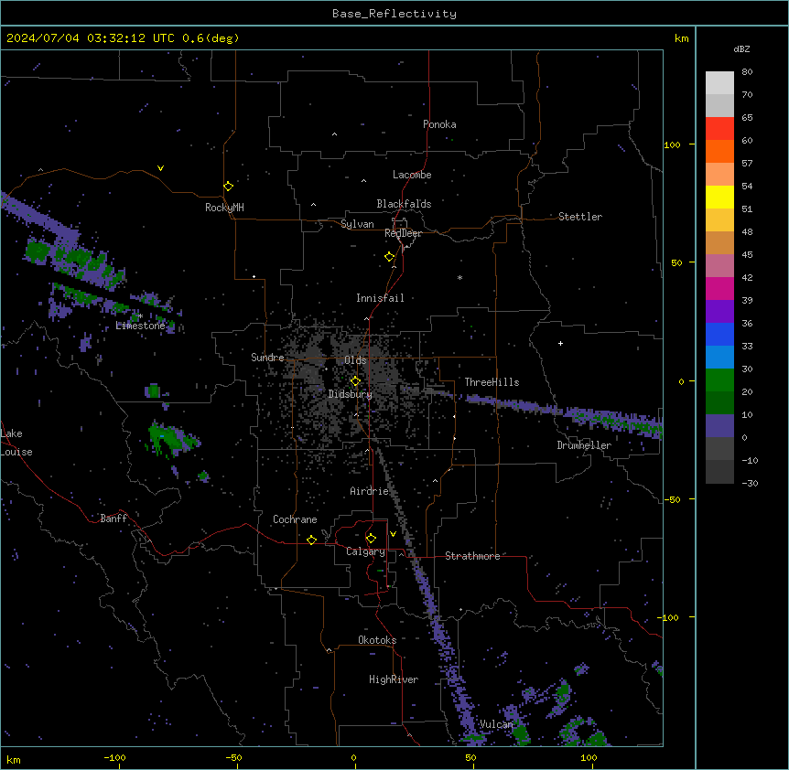Click the asterisk marker at Limestone
Image resolution: width=789 pixels, height=770 pixels.
tap(140, 316)
